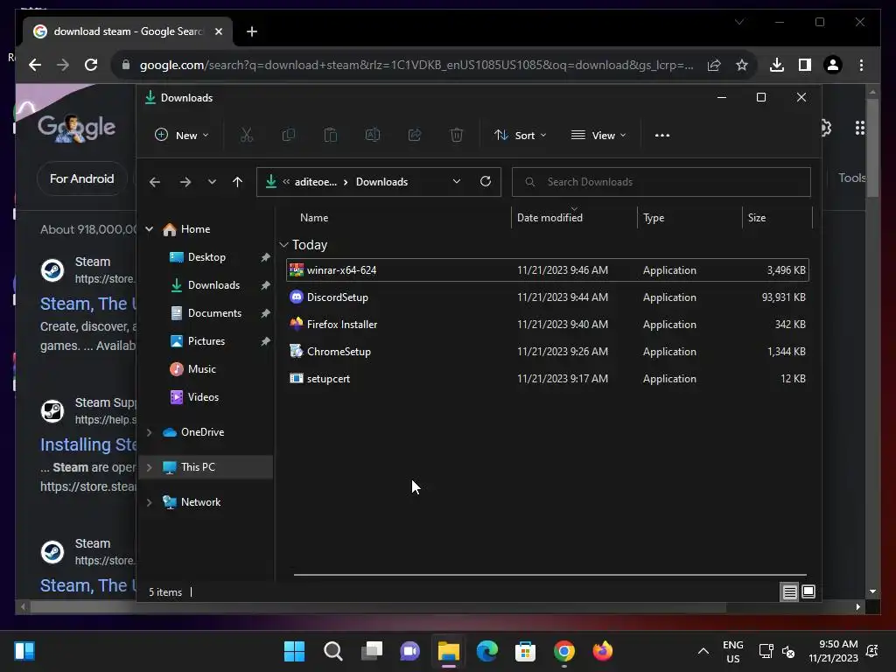Open Windows Start menu on taskbar

click(295, 651)
